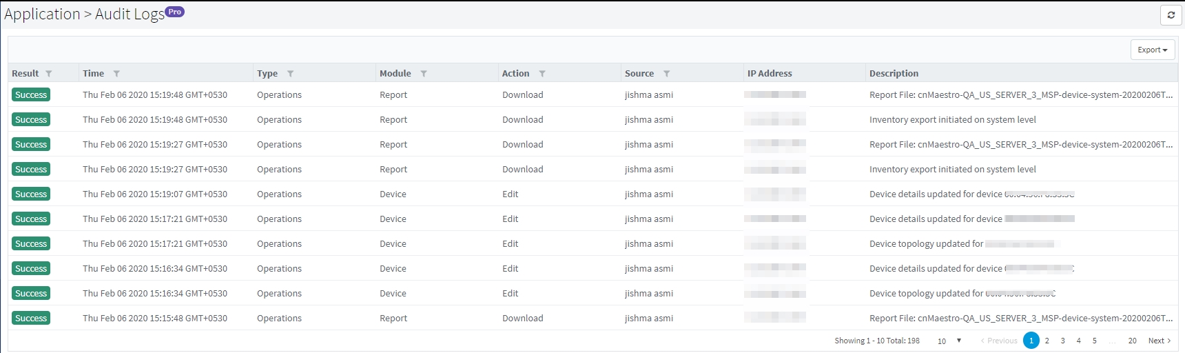Go to page 2
1185x353 pixels.
tap(1047, 341)
